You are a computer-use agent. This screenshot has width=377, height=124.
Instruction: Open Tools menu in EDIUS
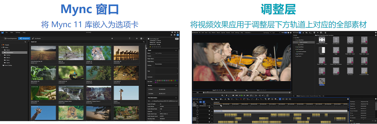tap(232, 33)
